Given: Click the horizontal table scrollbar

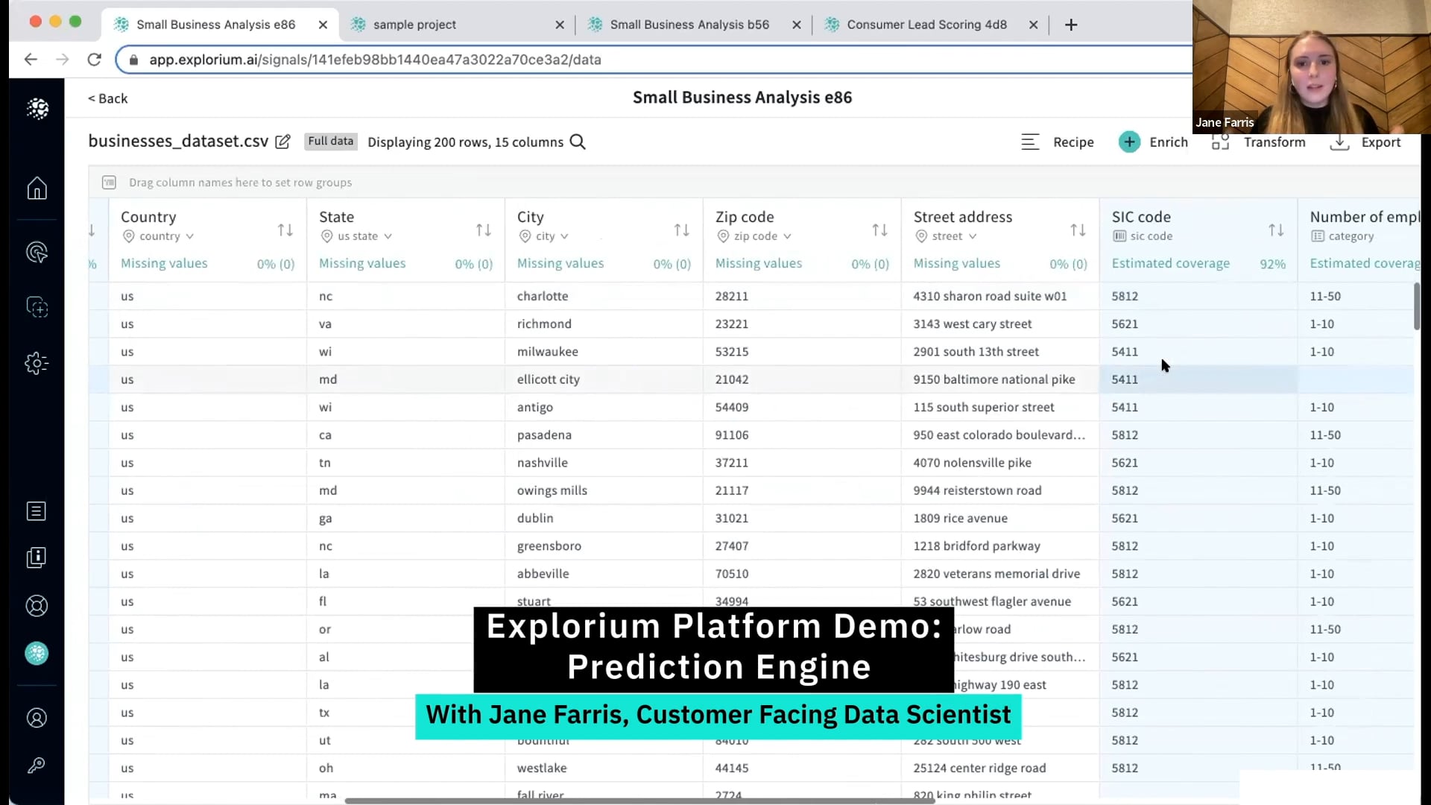Looking at the screenshot, I should pos(639,801).
